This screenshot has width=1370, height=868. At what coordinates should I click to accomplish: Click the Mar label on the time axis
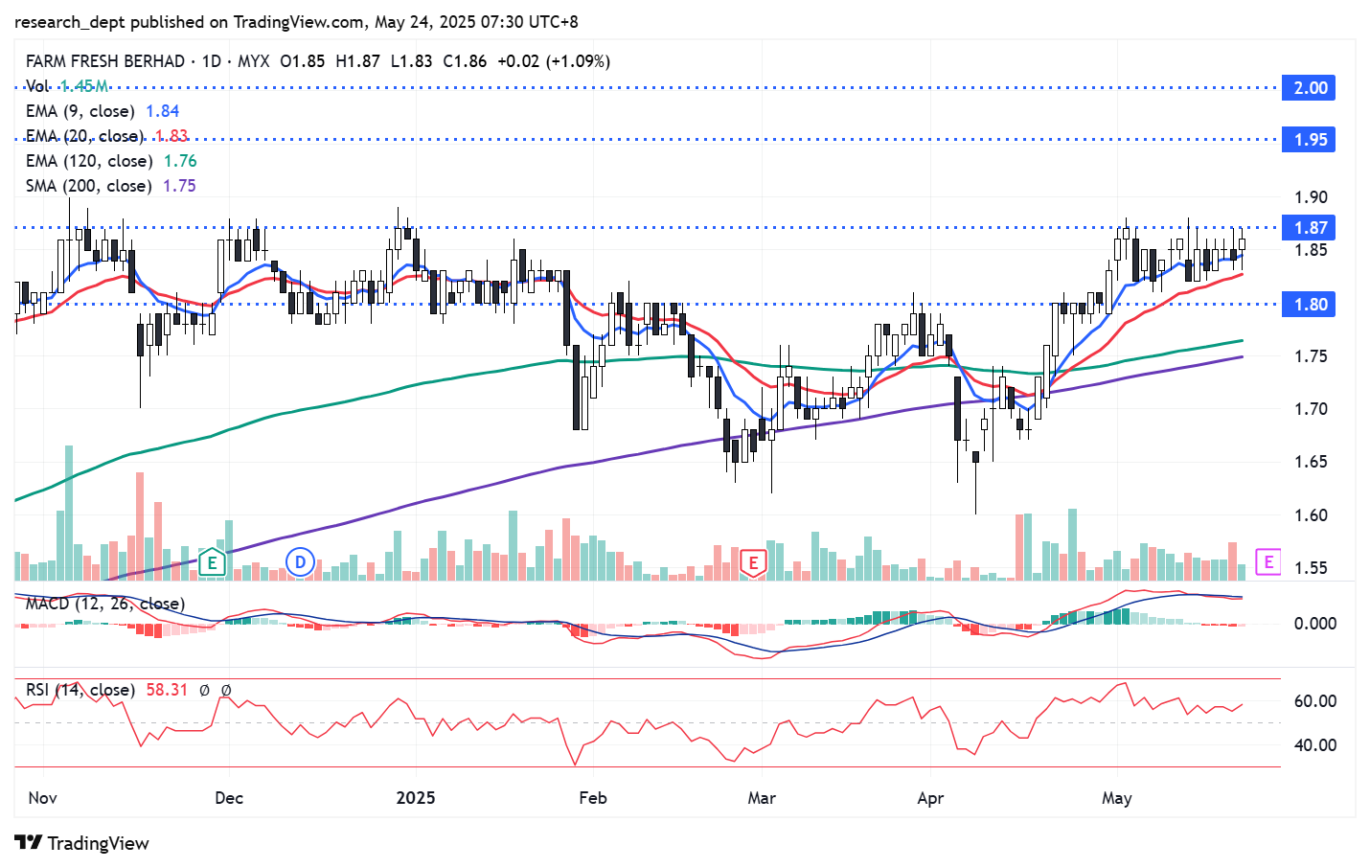coord(762,798)
